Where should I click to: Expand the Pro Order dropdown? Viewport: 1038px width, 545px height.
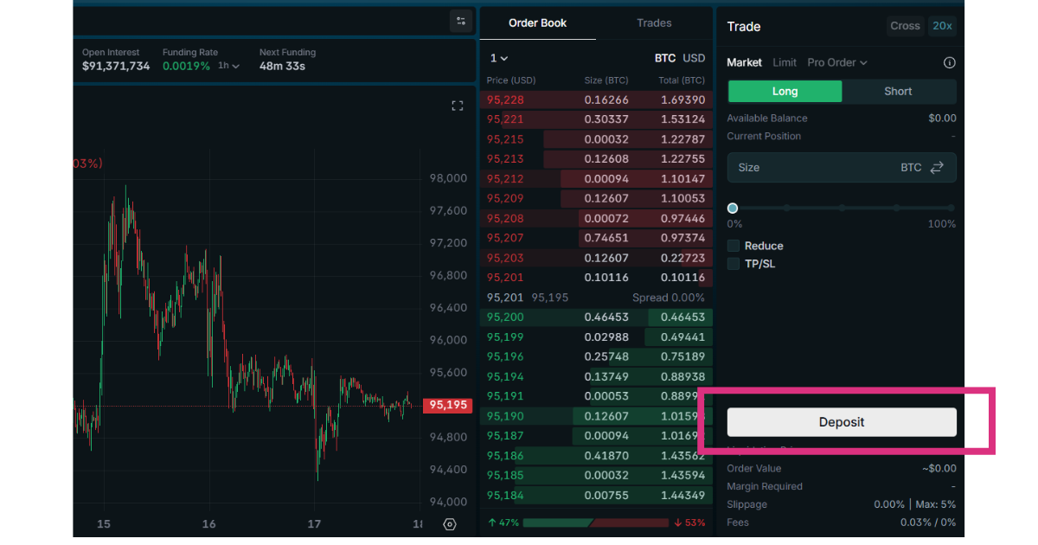point(836,63)
